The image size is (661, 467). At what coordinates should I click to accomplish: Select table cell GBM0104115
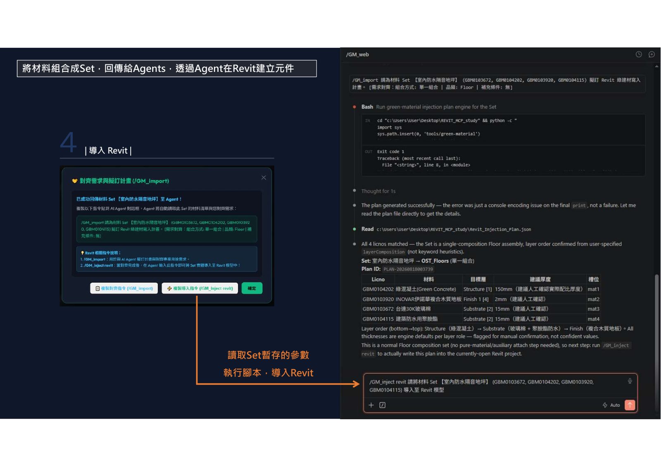click(378, 319)
